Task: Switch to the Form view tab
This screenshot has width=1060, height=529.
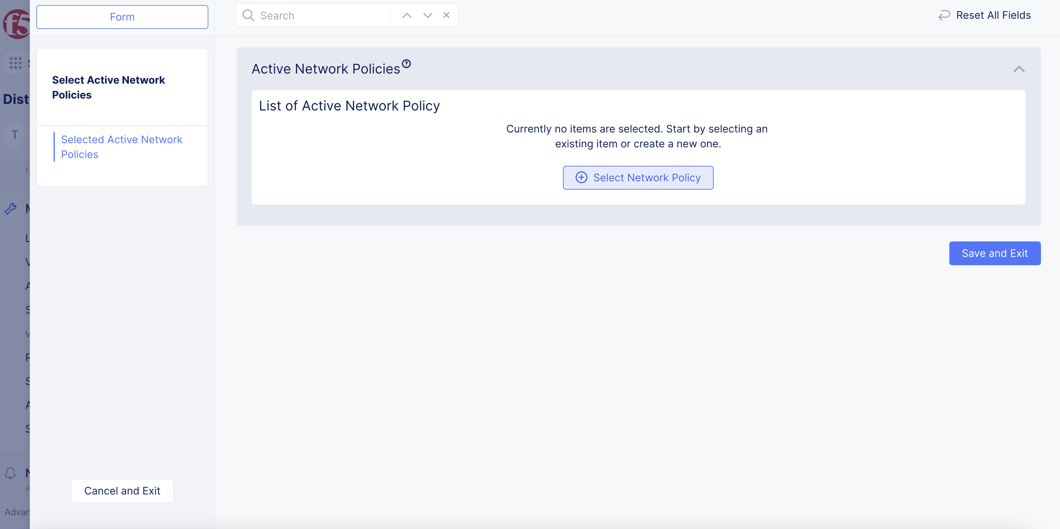Action: click(122, 17)
